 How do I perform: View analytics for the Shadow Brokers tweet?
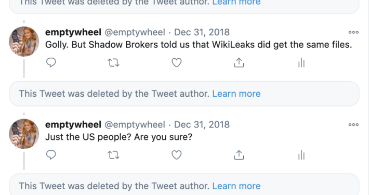click(301, 62)
